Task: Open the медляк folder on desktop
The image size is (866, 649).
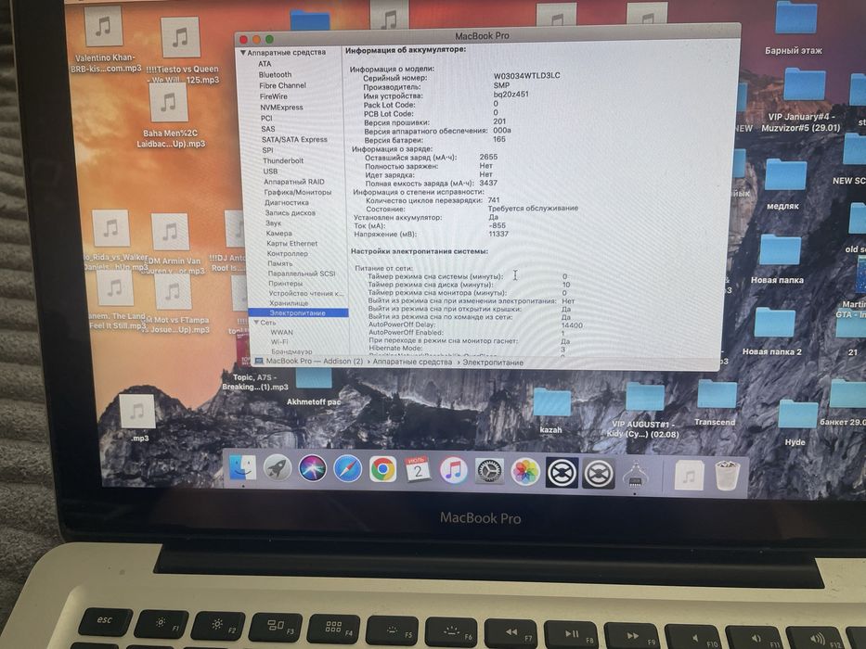Action: coord(785,184)
